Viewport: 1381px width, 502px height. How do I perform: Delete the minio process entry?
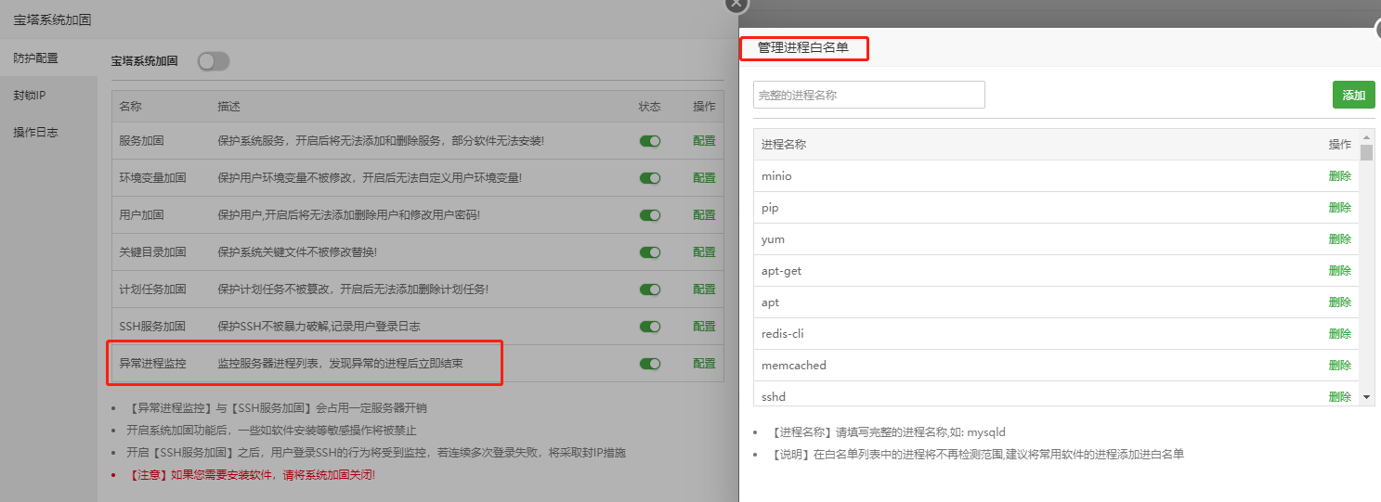pyautogui.click(x=1339, y=176)
